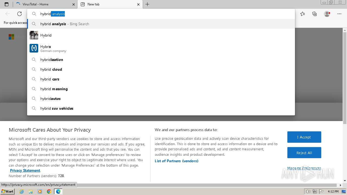Close the VirusTotal - Home tab
The image size is (347, 195).
(74, 4)
